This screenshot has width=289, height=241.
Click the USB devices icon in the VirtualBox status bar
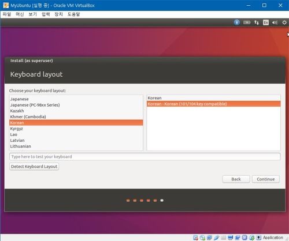[216, 238]
